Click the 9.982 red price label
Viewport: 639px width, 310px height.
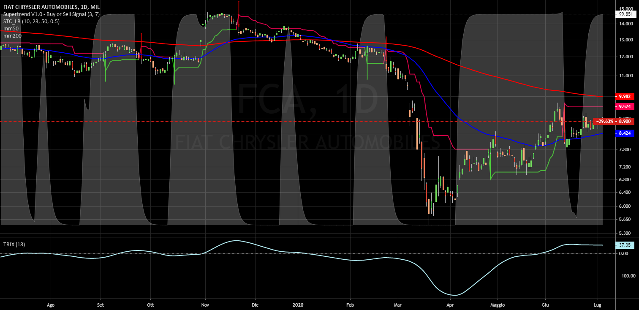pyautogui.click(x=625, y=96)
